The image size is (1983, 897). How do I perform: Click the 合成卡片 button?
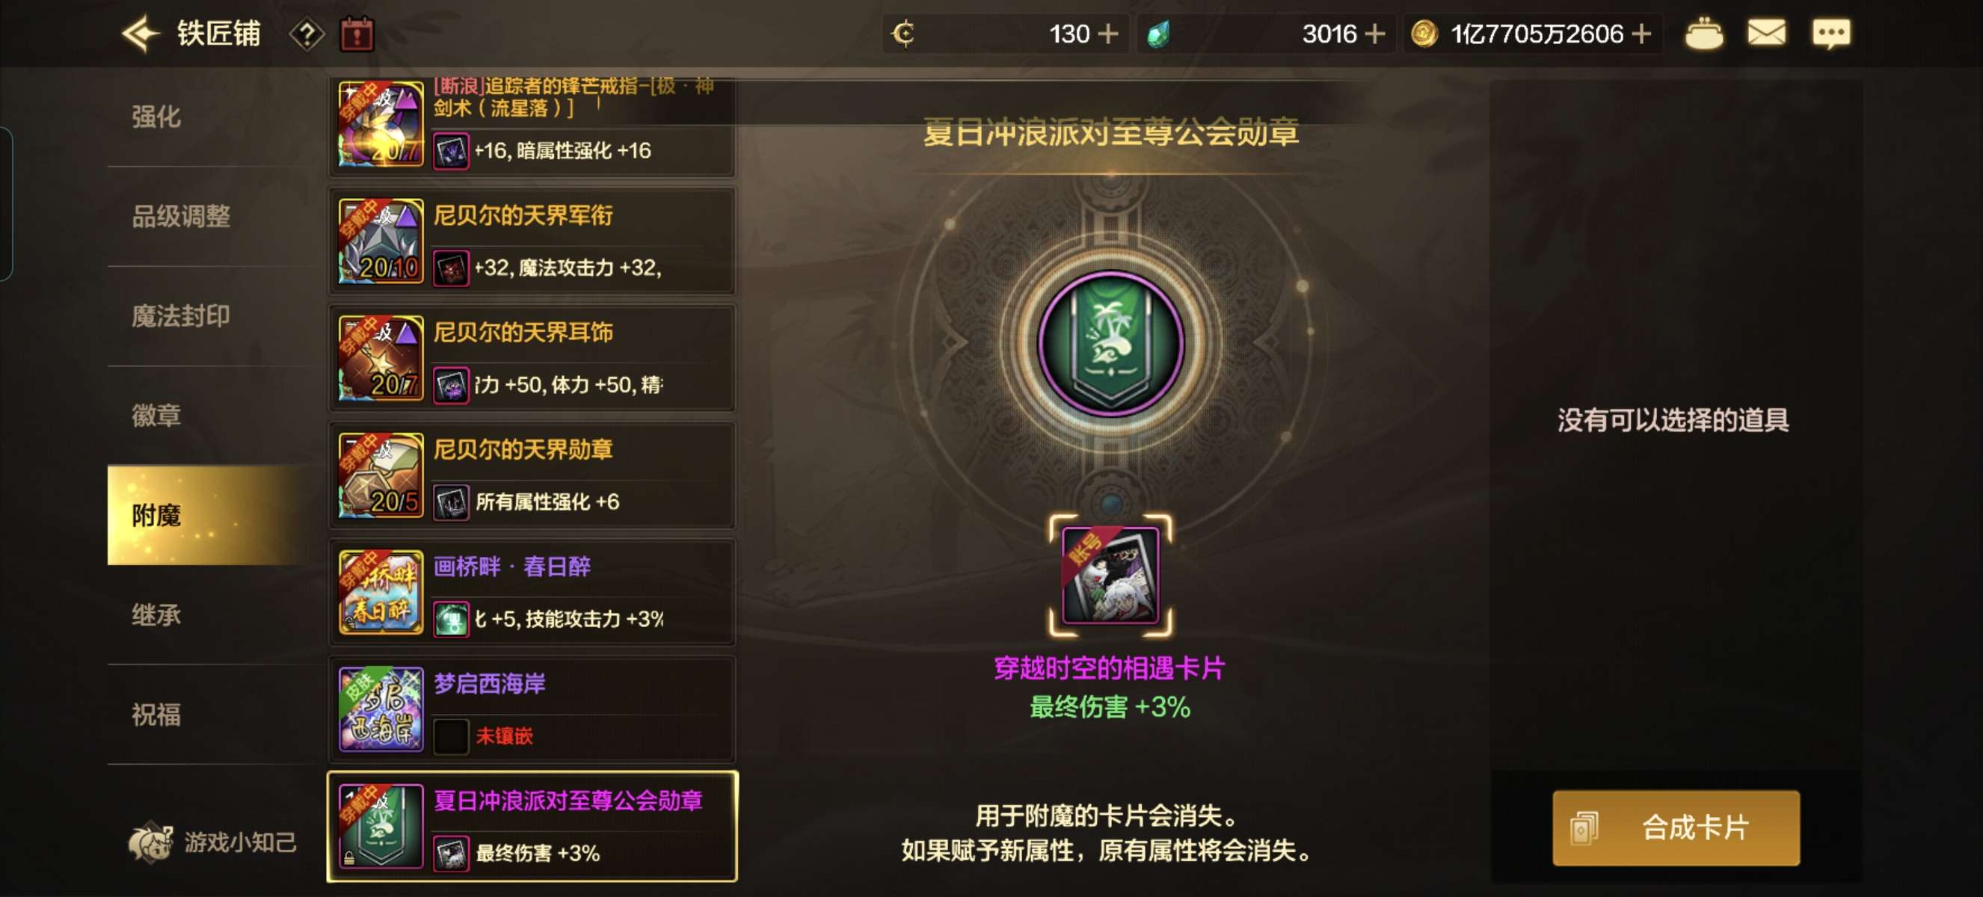pyautogui.click(x=1676, y=828)
